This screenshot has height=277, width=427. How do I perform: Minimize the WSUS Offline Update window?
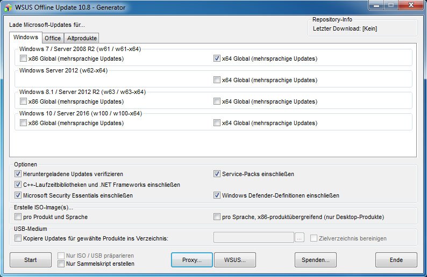(x=376, y=5)
